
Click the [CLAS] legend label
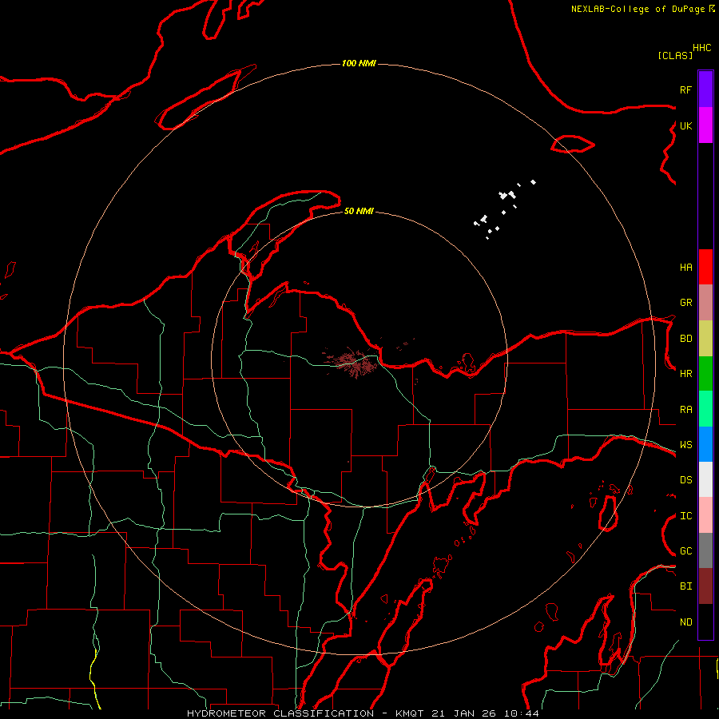[675, 55]
